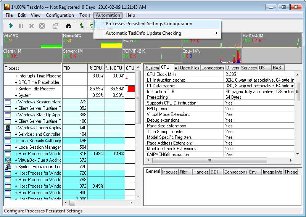Close the open Automation menu
306x217 pixels.
coord(108,15)
